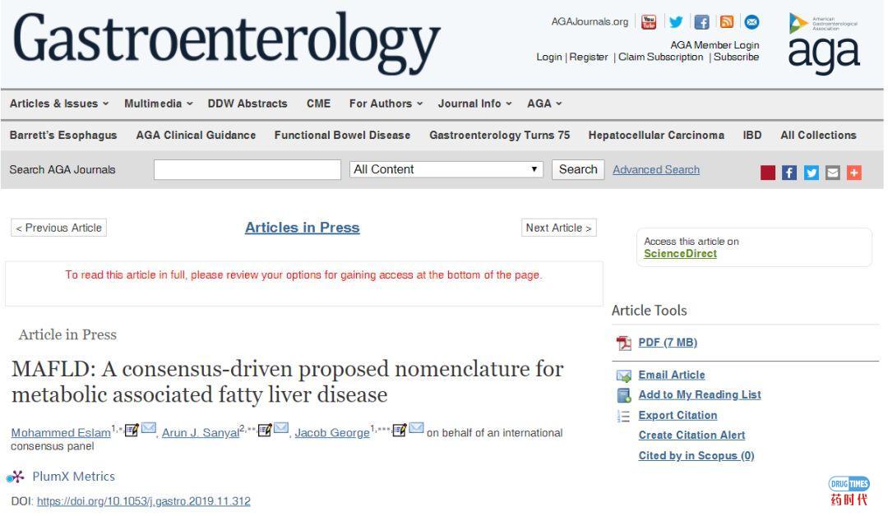Click the author note icon beside Jacob George
Viewport: 888px width, 516px height.
400,431
